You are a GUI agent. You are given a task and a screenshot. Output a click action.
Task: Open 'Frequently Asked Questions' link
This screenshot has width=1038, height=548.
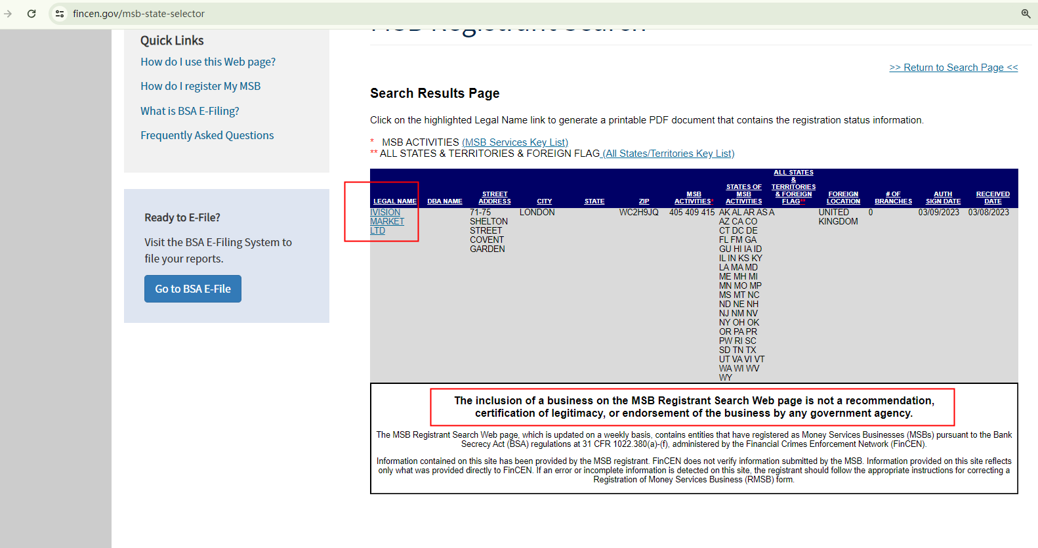pos(207,135)
